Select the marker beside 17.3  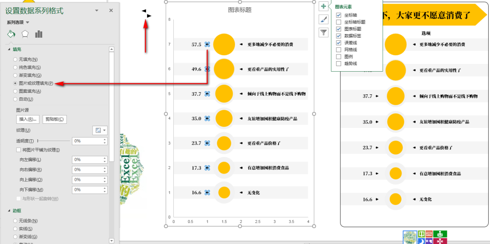click(207, 168)
